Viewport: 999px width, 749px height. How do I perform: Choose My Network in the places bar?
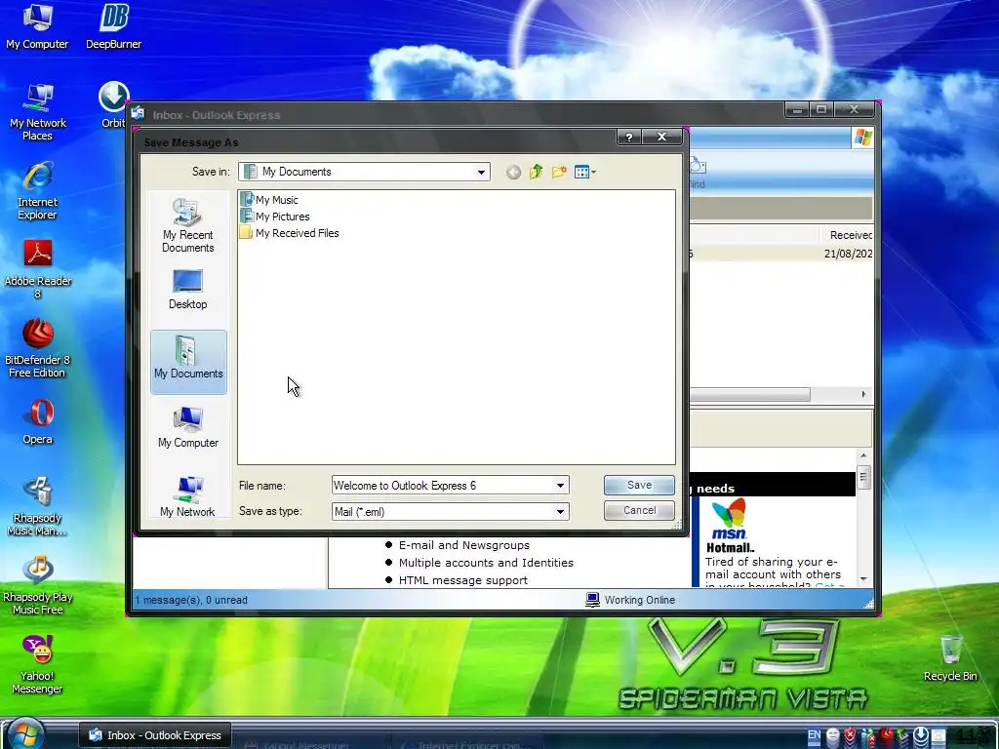188,496
